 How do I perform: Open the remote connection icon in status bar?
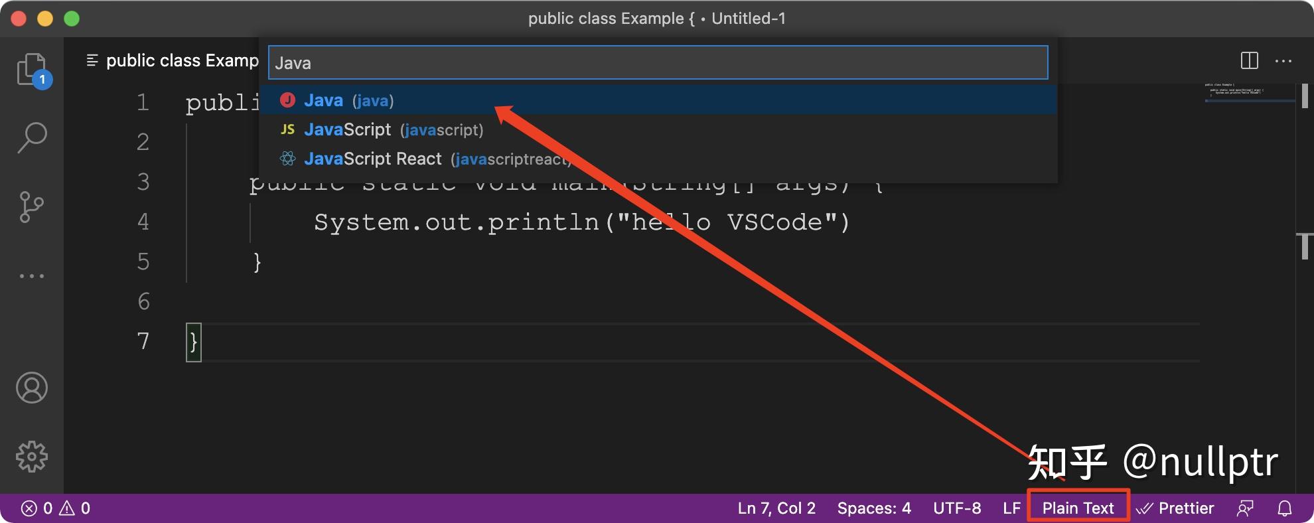[x=1246, y=508]
